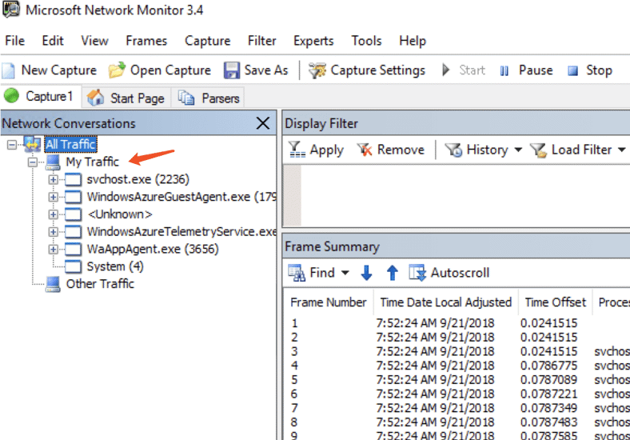The width and height of the screenshot is (630, 440).
Task: Click inside the Display Filter text area
Action: coord(465,195)
